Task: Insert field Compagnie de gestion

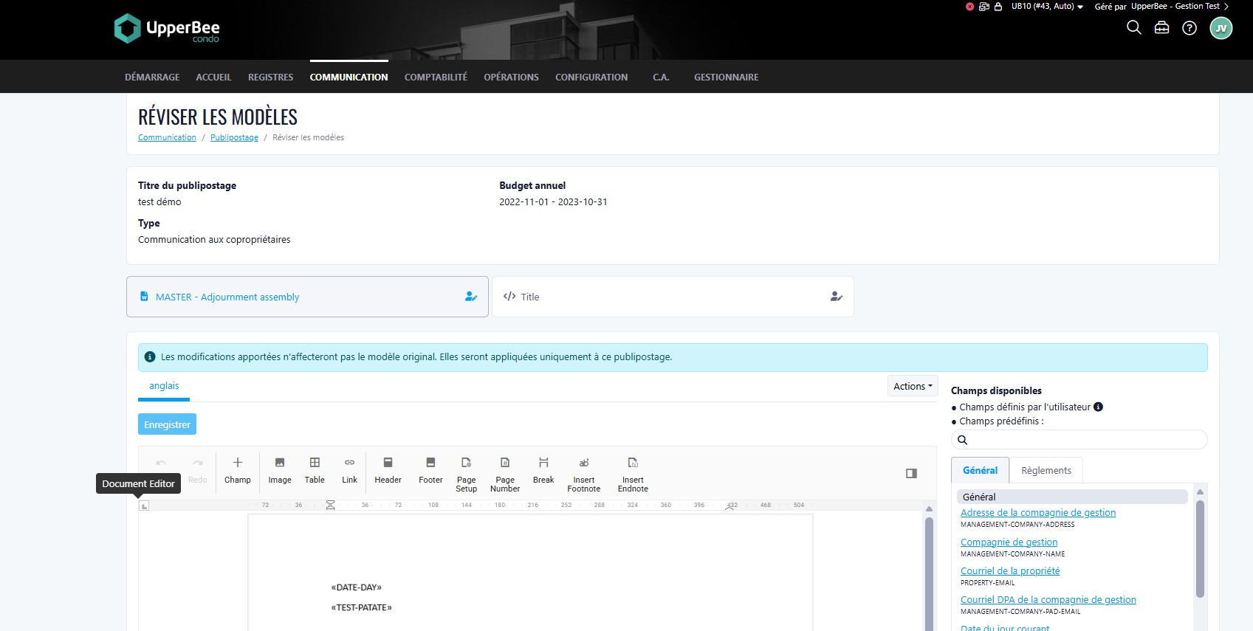Action: coord(1009,542)
